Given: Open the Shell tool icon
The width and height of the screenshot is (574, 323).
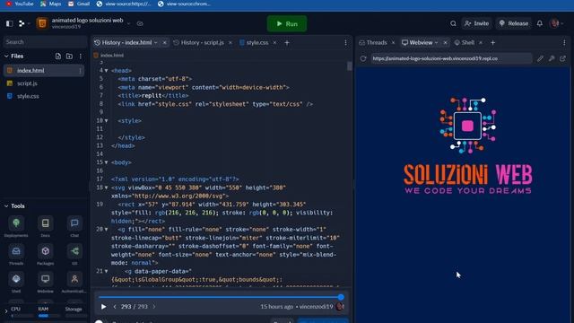Looking at the screenshot, I should [16, 279].
